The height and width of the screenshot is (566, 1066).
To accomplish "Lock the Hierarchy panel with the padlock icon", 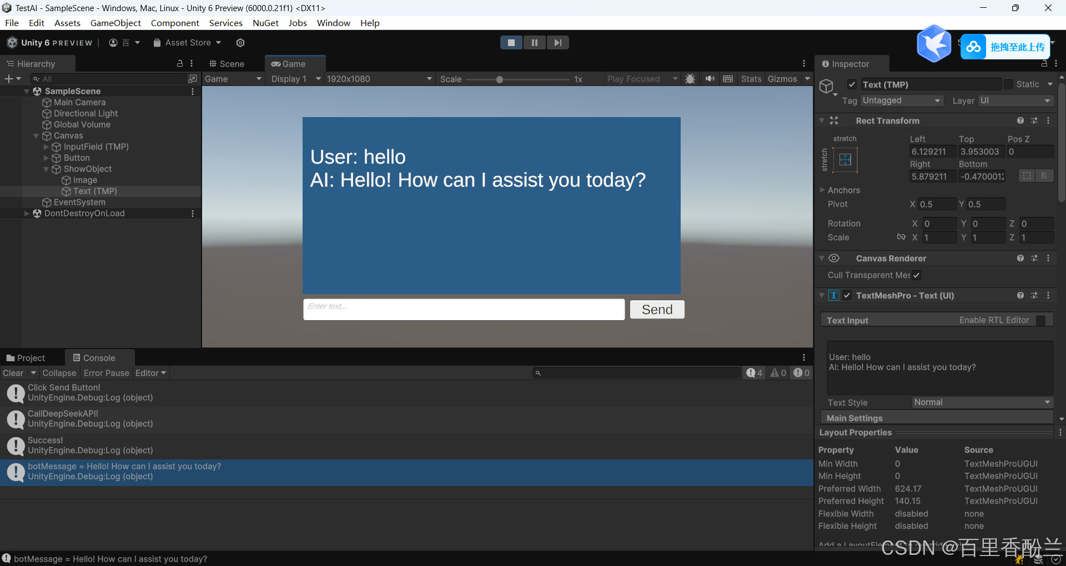I will [x=180, y=64].
